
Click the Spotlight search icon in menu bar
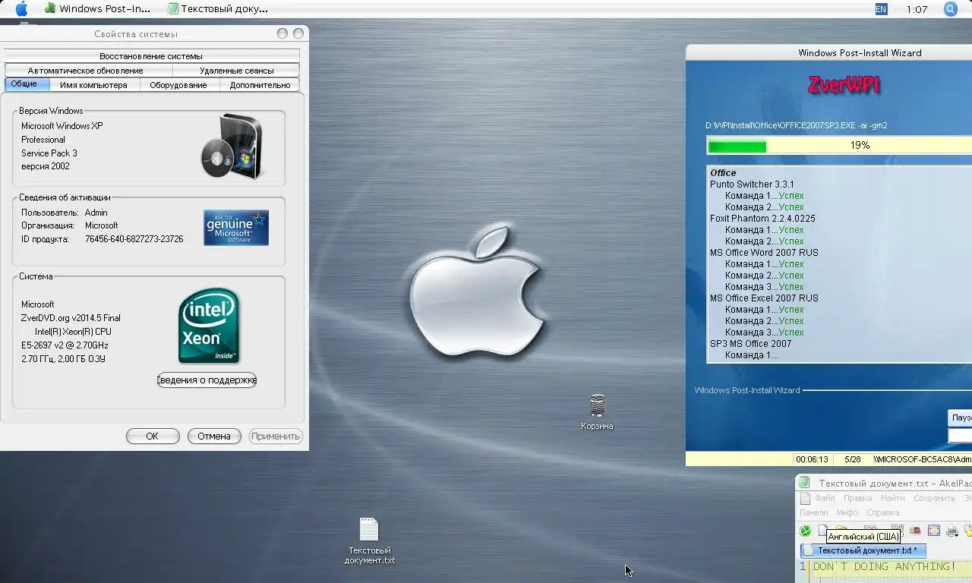[x=950, y=9]
